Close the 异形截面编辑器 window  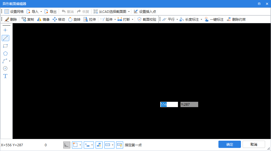coord(267,4)
